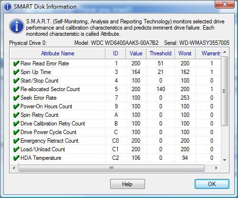Viewport: 238px width, 198px height.
Task: Click Threshold 51 for Raw Read Error Rate
Action: pyautogui.click(x=161, y=63)
